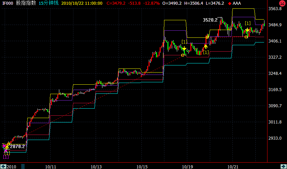Click the IF000 contract code
The width and height of the screenshot is (287, 169).
coord(8,3)
